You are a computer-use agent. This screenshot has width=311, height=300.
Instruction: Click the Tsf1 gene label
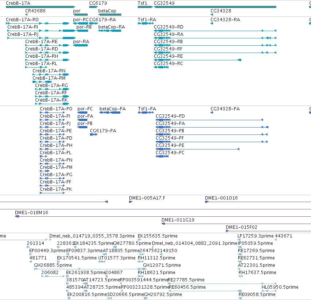143,3
